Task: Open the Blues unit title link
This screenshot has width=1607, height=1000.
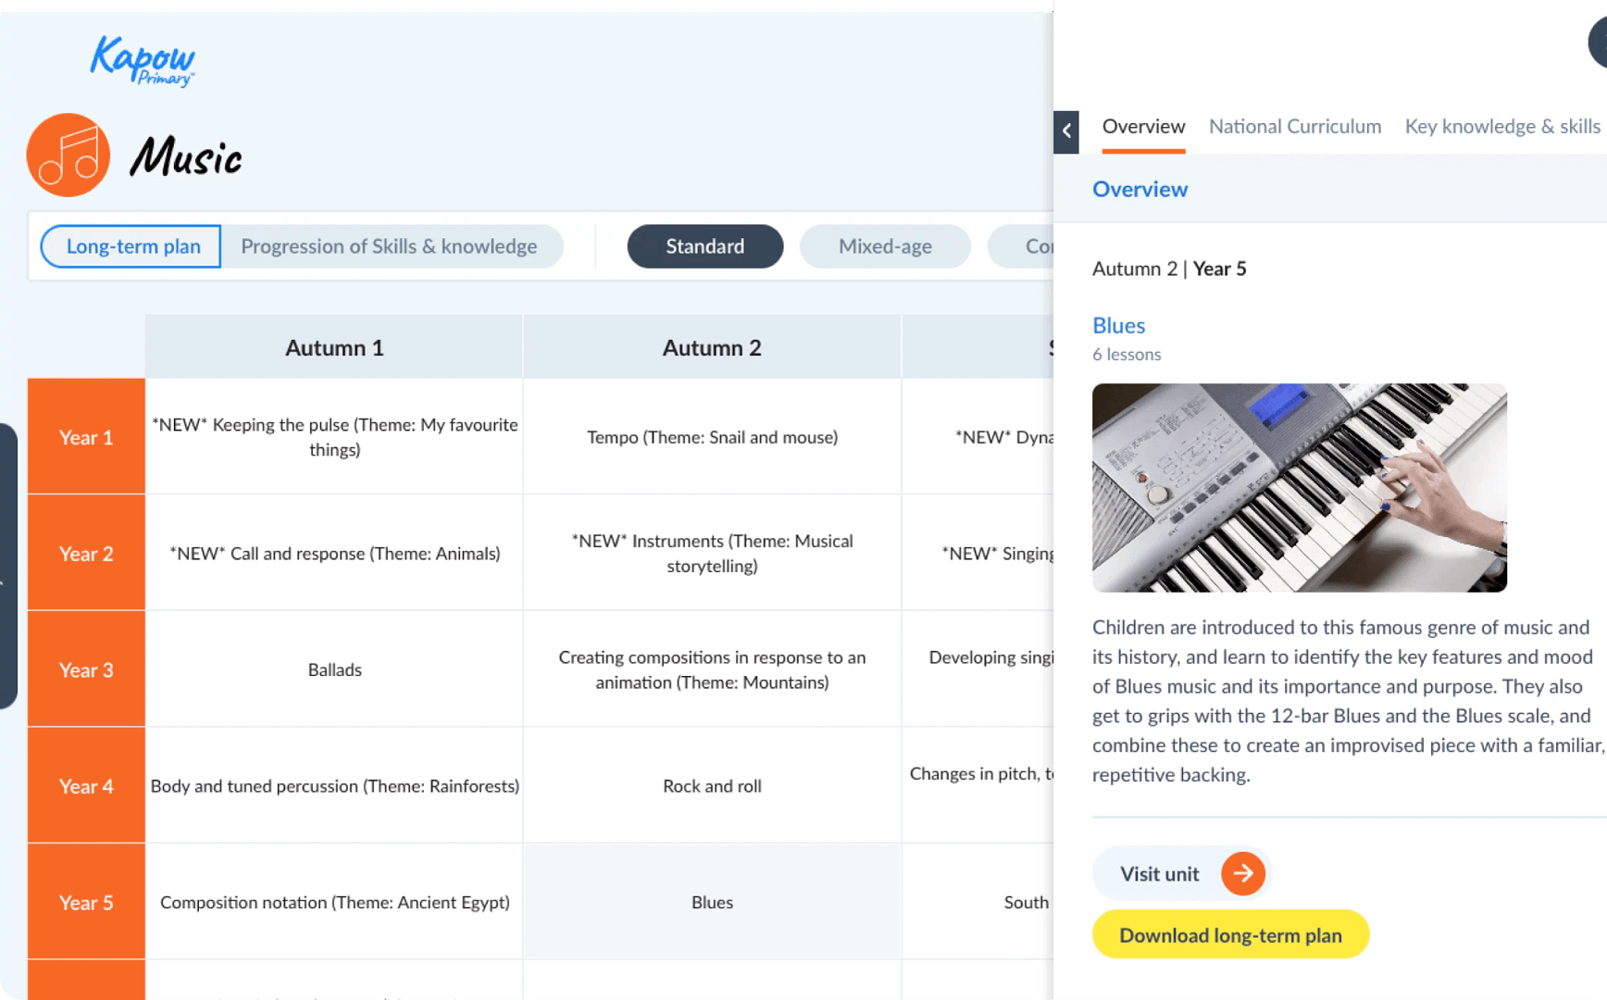Action: (1118, 326)
